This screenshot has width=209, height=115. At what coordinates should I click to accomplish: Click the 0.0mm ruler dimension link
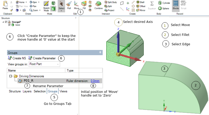[x=95, y=81]
